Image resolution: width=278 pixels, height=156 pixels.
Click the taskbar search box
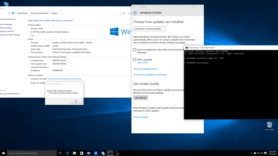tap(32, 153)
